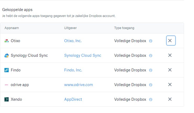Click the odrive app logo
Viewport: 194px width, 113px height.
tap(7, 85)
